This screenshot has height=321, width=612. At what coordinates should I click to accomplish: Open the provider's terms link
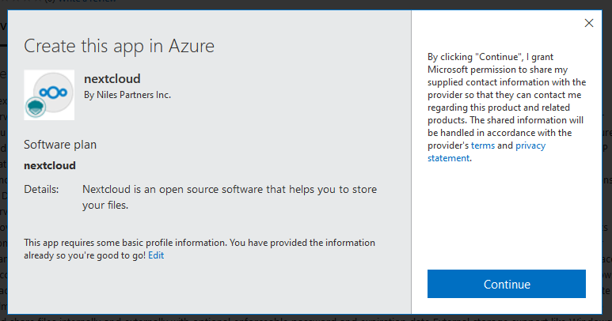(482, 145)
